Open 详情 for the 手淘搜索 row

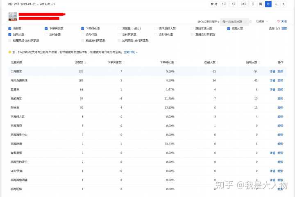click(272, 71)
